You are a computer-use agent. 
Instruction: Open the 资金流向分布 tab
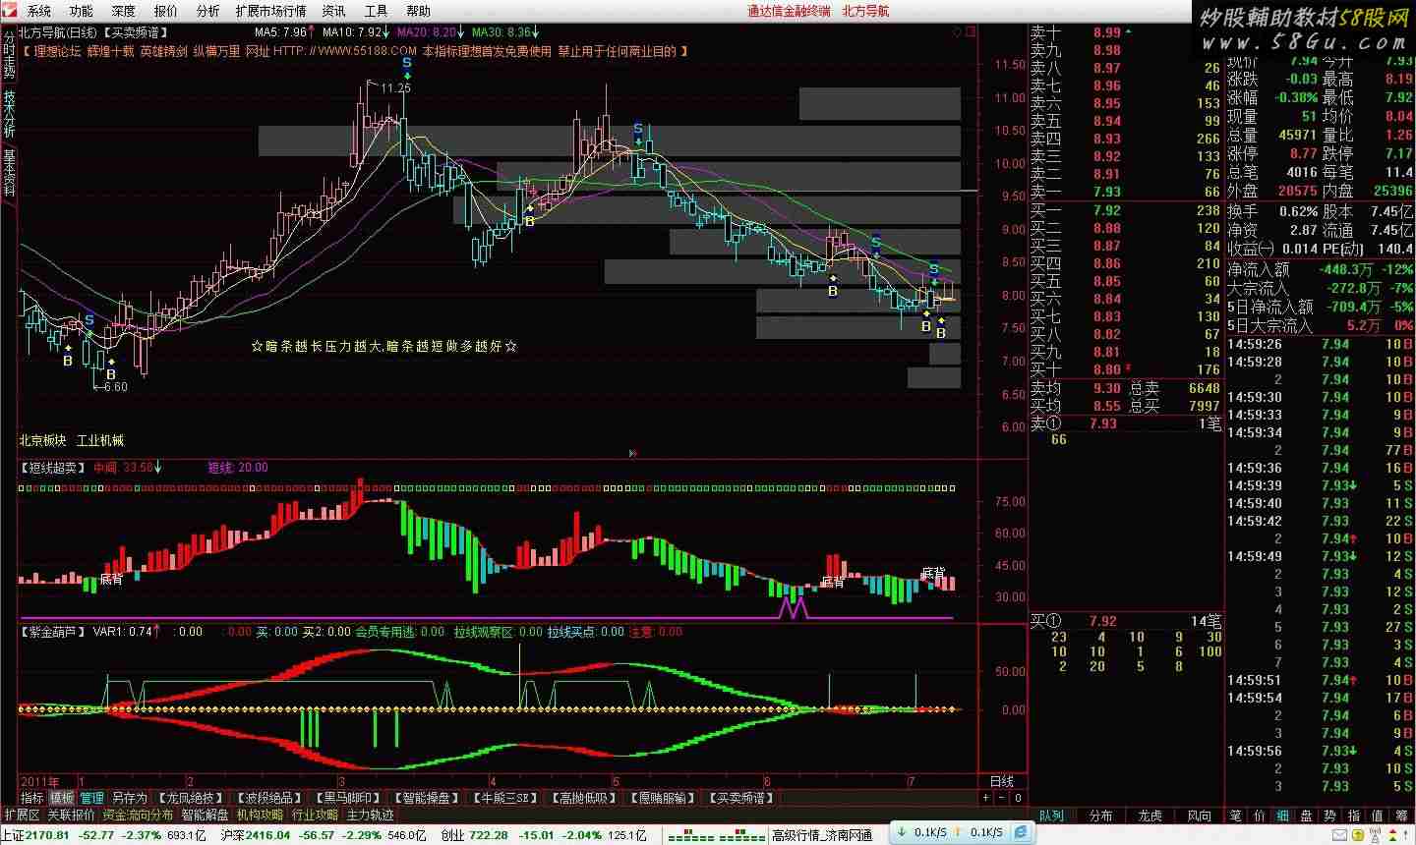coord(138,815)
